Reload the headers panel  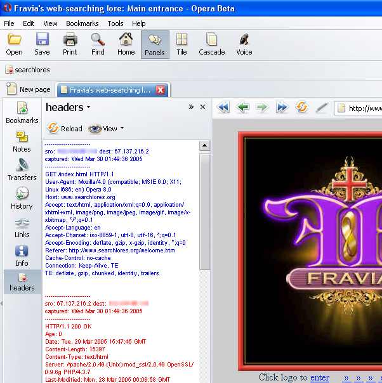(x=65, y=129)
